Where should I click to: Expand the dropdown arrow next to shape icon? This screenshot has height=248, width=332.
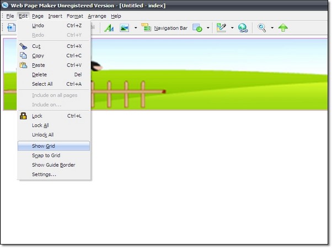pyautogui.click(x=208, y=28)
